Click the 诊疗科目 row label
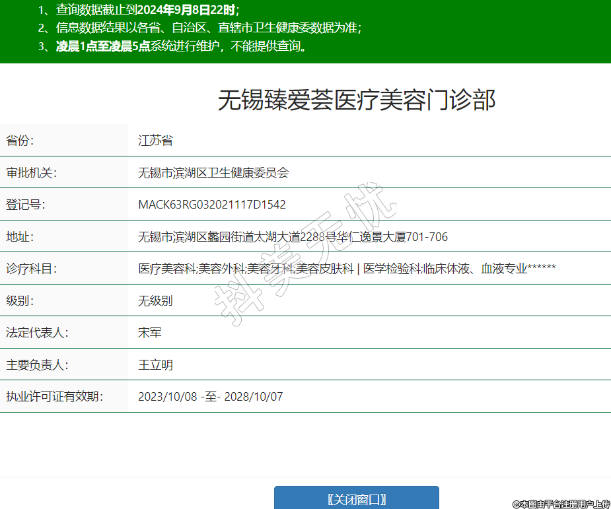 [x=32, y=269]
